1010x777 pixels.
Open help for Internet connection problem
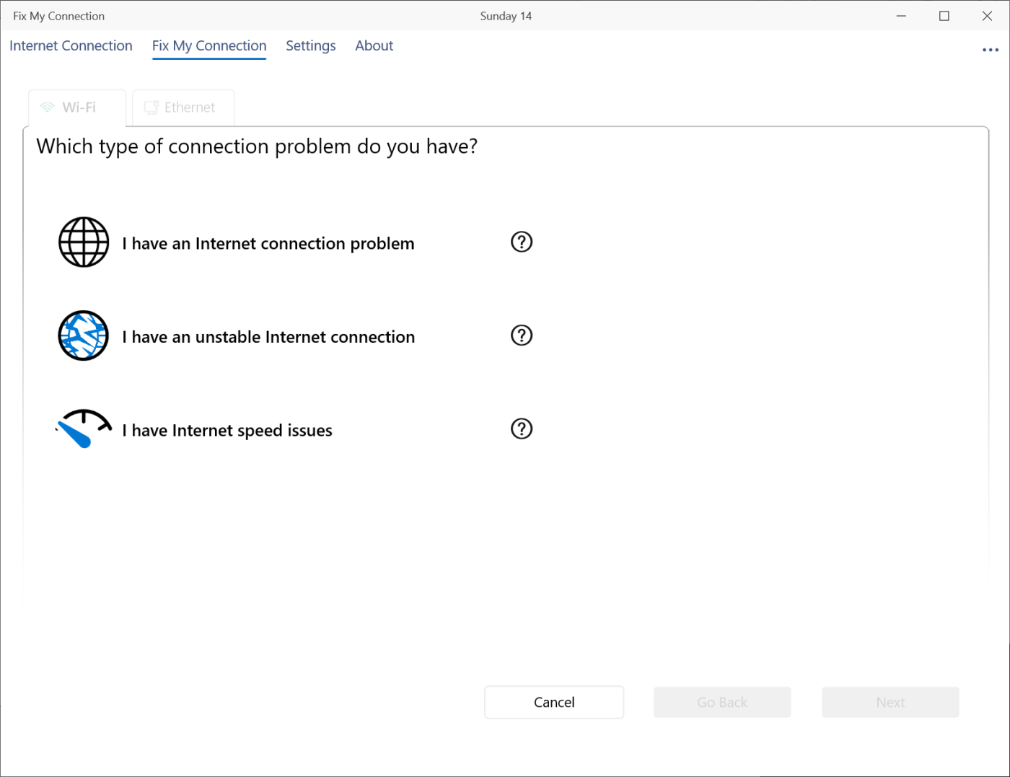(x=521, y=242)
